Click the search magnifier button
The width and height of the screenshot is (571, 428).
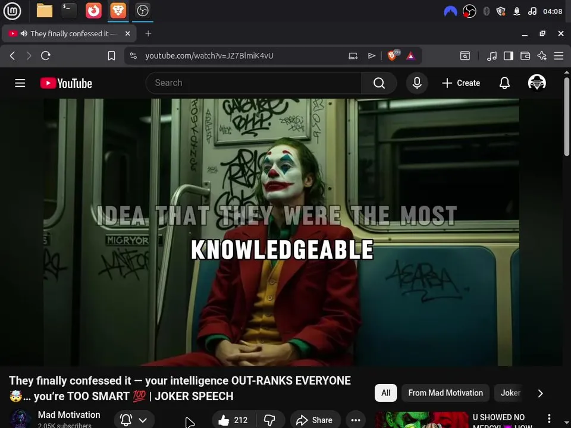click(379, 83)
